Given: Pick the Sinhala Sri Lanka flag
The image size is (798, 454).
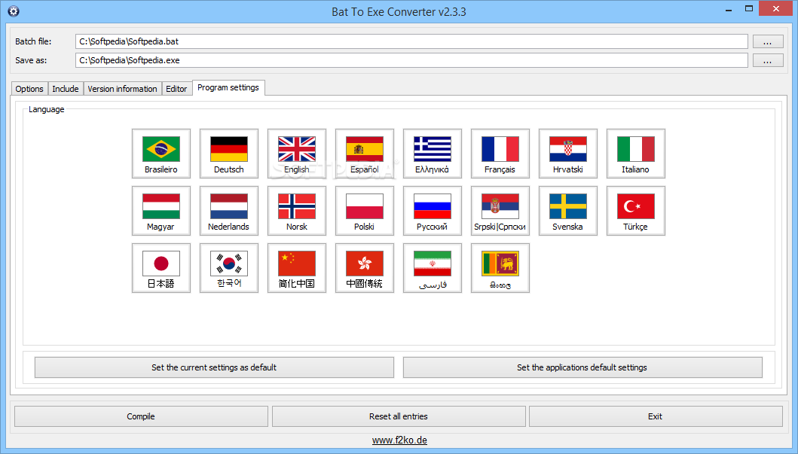Looking at the screenshot, I should click(x=500, y=268).
